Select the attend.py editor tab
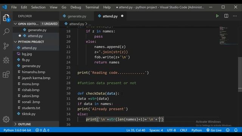This screenshot has width=242, height=136. pyautogui.click(x=110, y=16)
